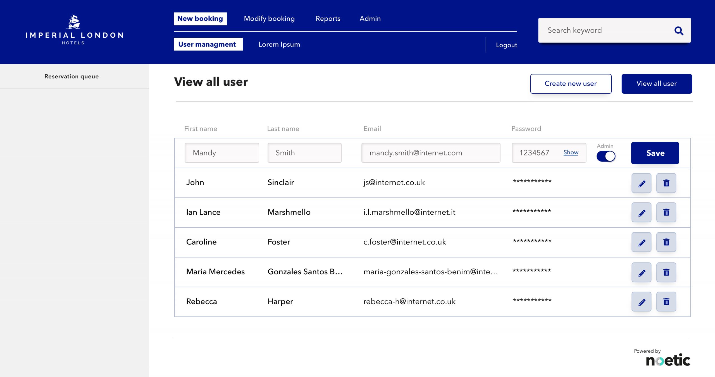Click Logout link
The image size is (715, 377).
pos(506,45)
